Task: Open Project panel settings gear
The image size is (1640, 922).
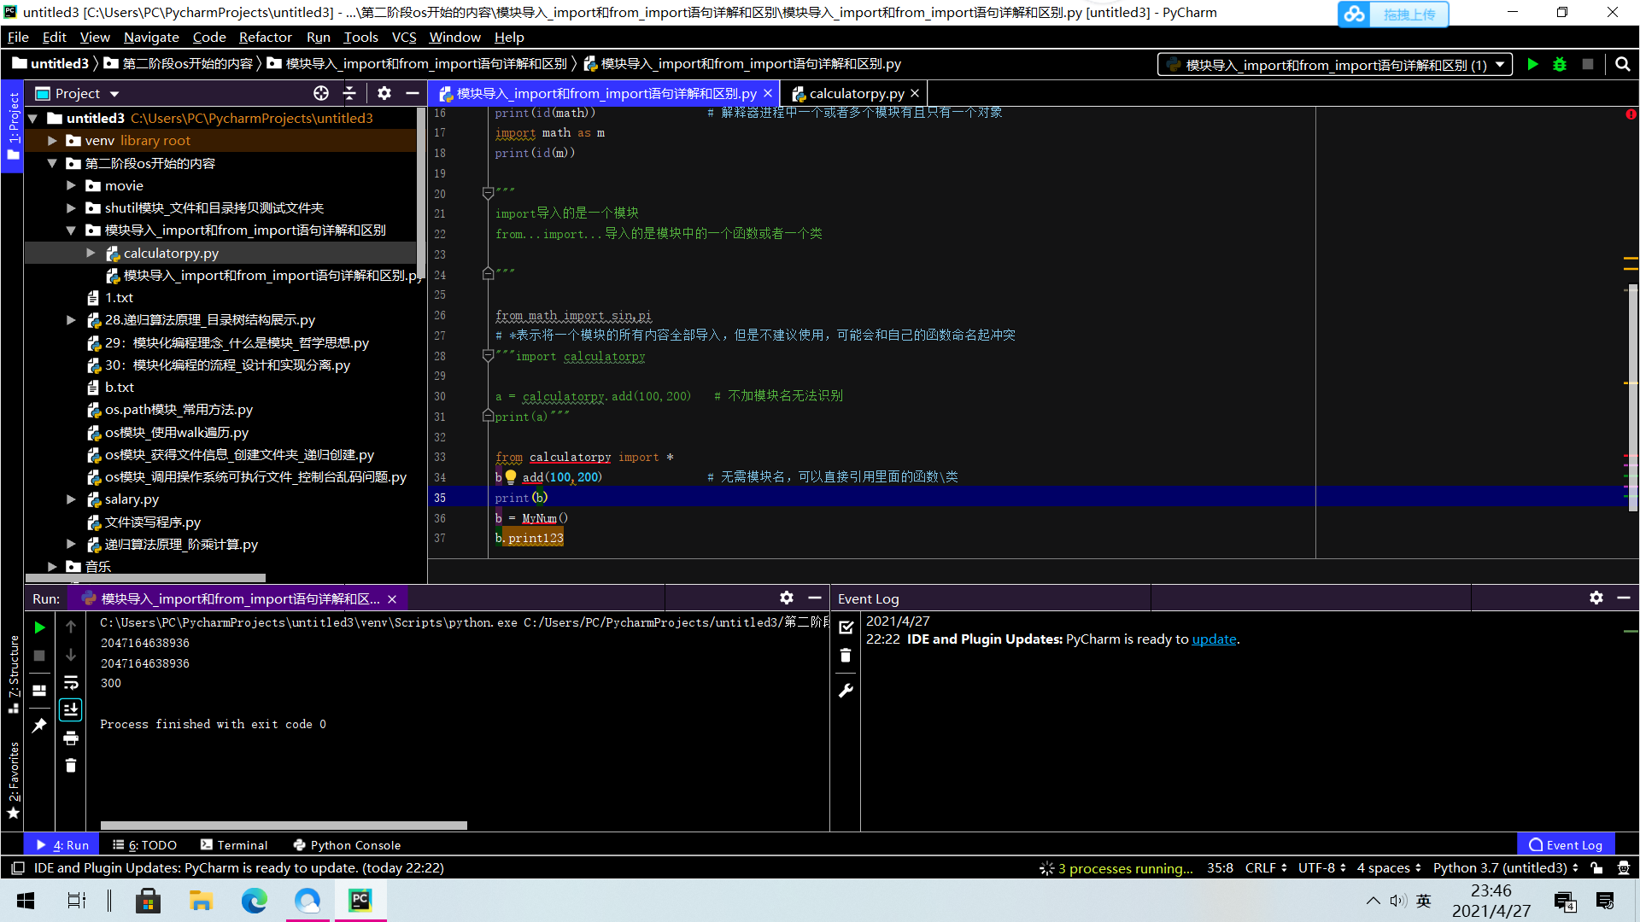Action: coord(384,93)
